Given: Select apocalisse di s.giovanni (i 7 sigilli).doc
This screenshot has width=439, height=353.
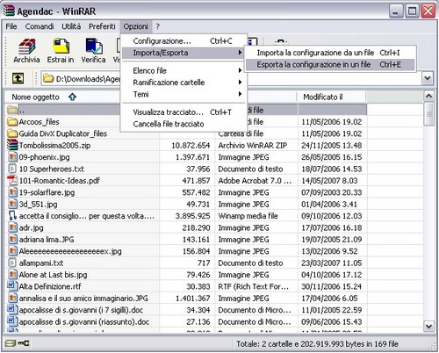Looking at the screenshot, I should (81, 310).
